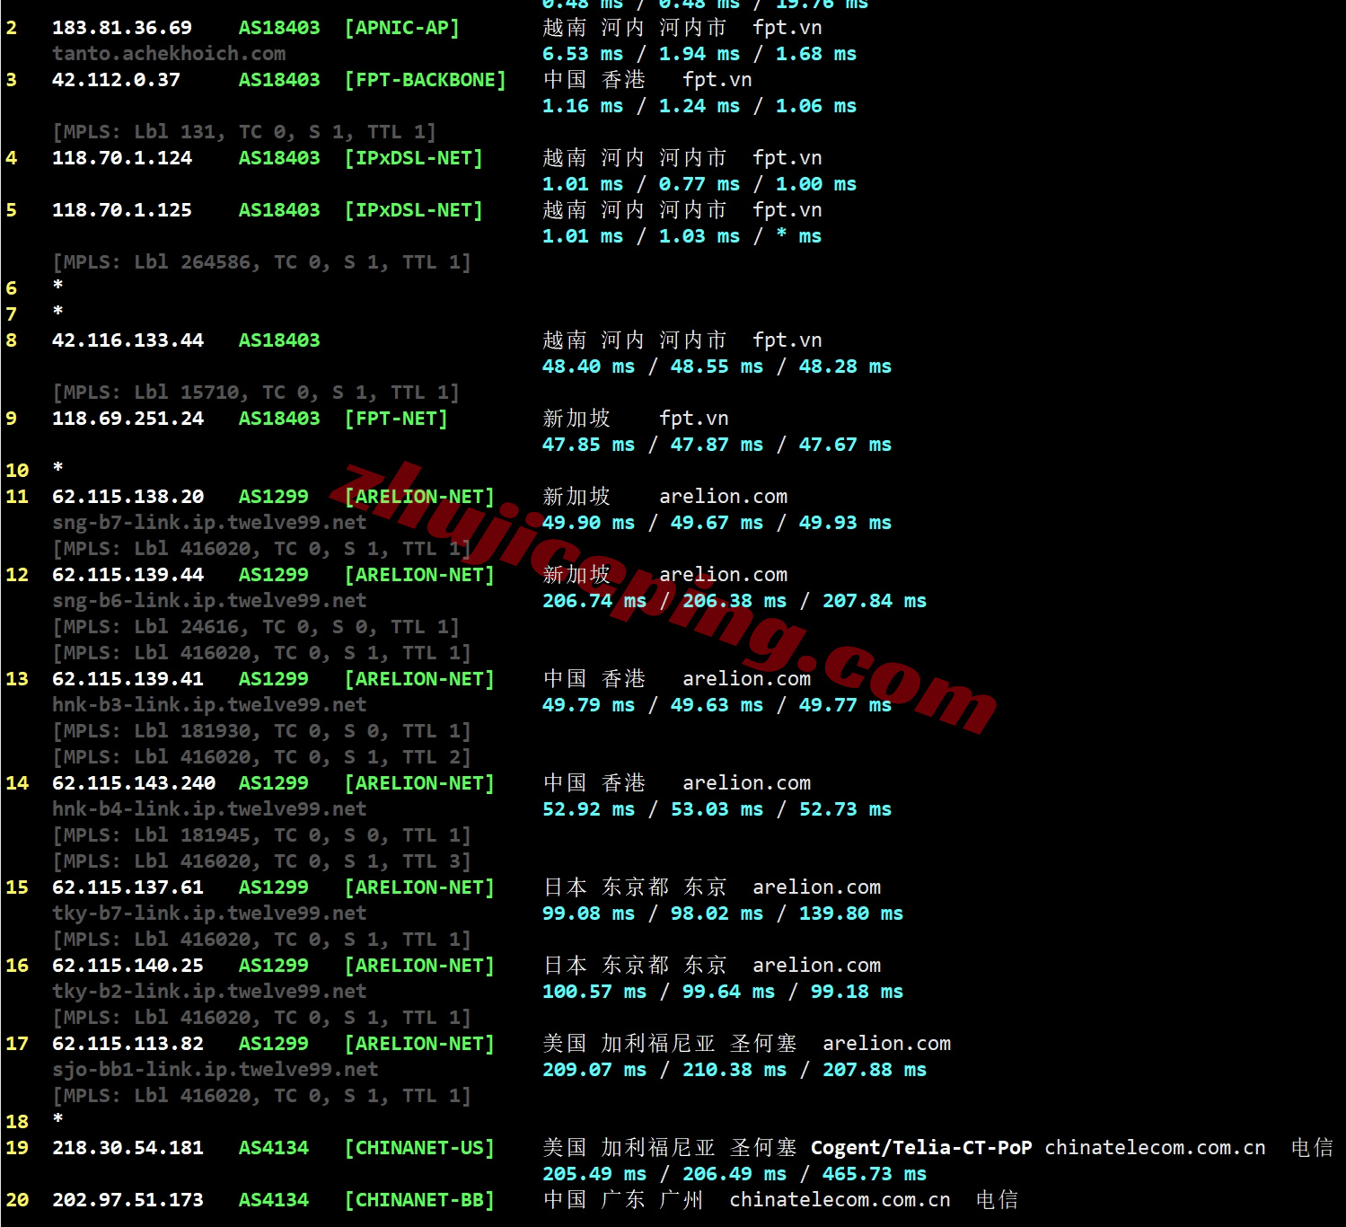The width and height of the screenshot is (1346, 1227).
Task: Select IP address 62.115.140.25
Action: [128, 966]
